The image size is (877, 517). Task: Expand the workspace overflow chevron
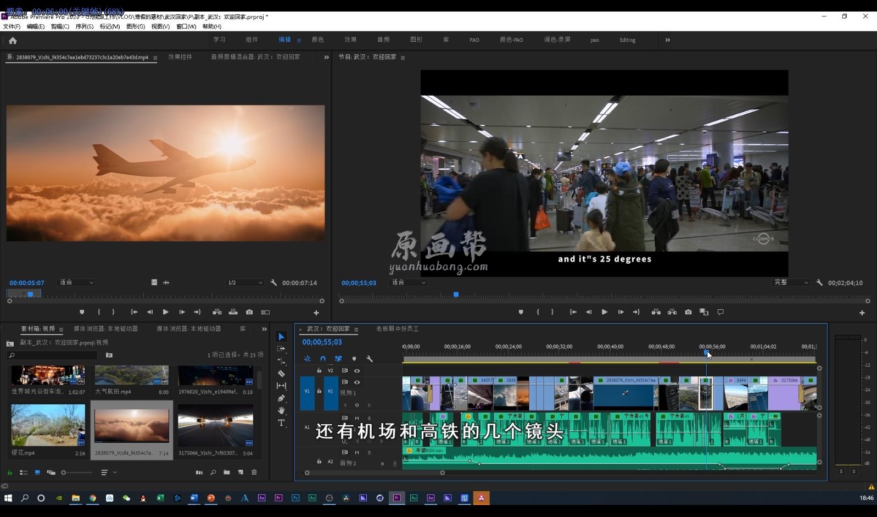click(x=667, y=40)
